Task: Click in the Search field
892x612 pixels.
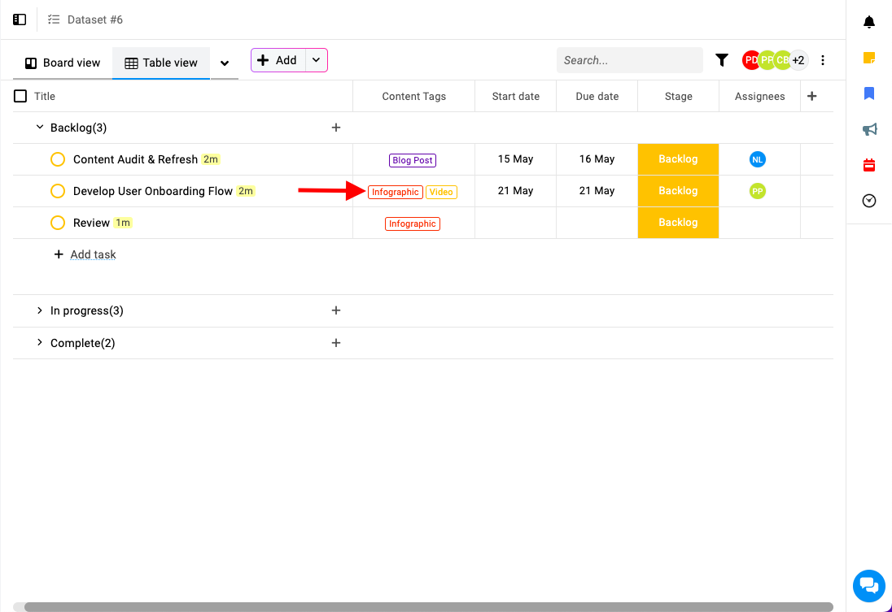Action: (630, 60)
